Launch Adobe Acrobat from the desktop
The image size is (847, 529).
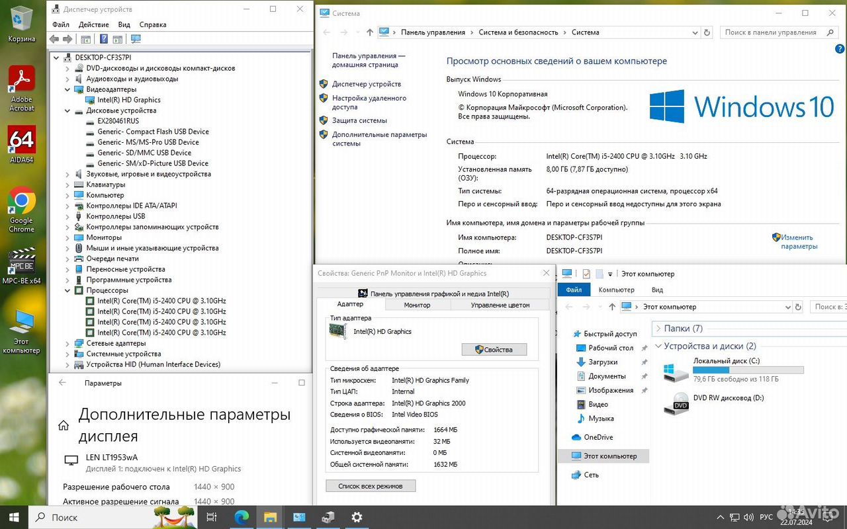coord(22,88)
